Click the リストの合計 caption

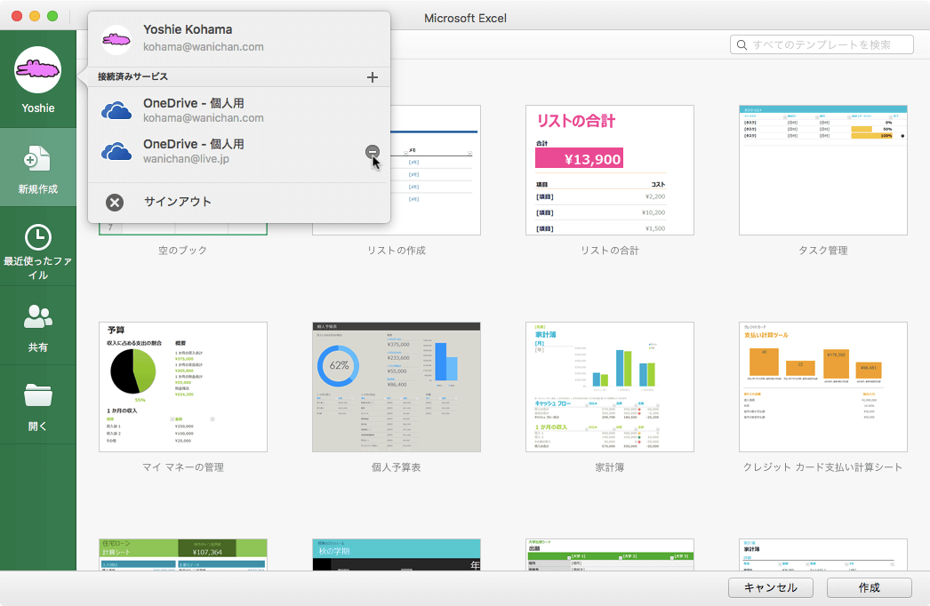click(610, 251)
